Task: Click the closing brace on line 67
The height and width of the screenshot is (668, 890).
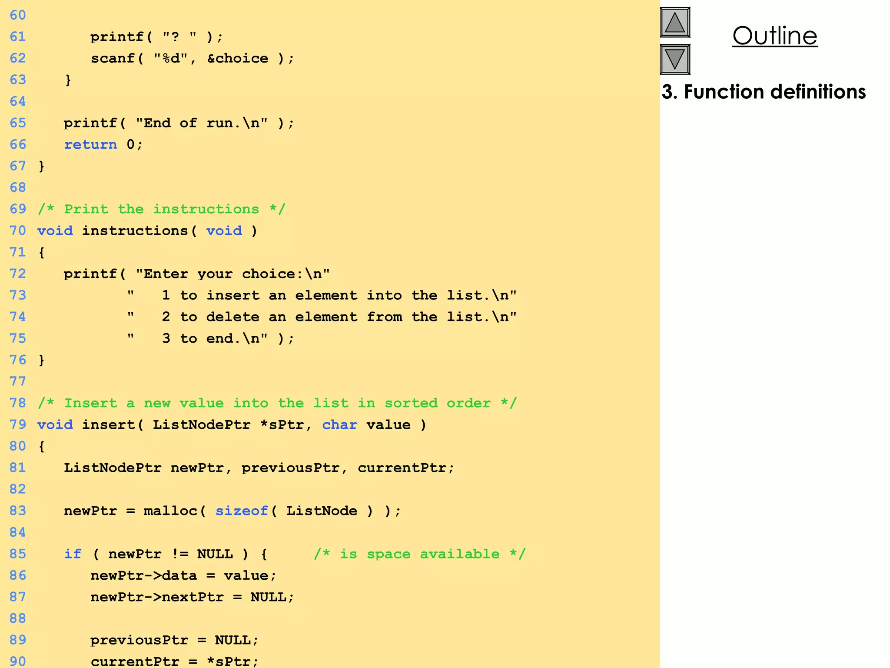Action: pyautogui.click(x=41, y=166)
